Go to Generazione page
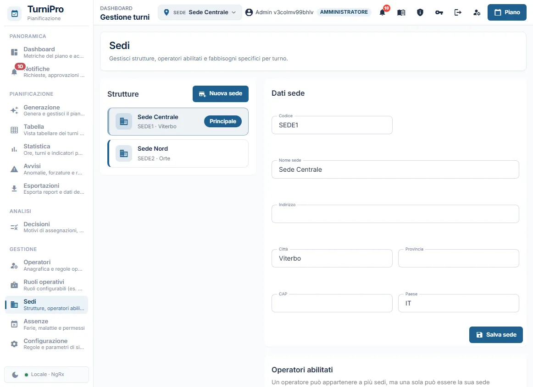The width and height of the screenshot is (533, 387). (x=47, y=110)
